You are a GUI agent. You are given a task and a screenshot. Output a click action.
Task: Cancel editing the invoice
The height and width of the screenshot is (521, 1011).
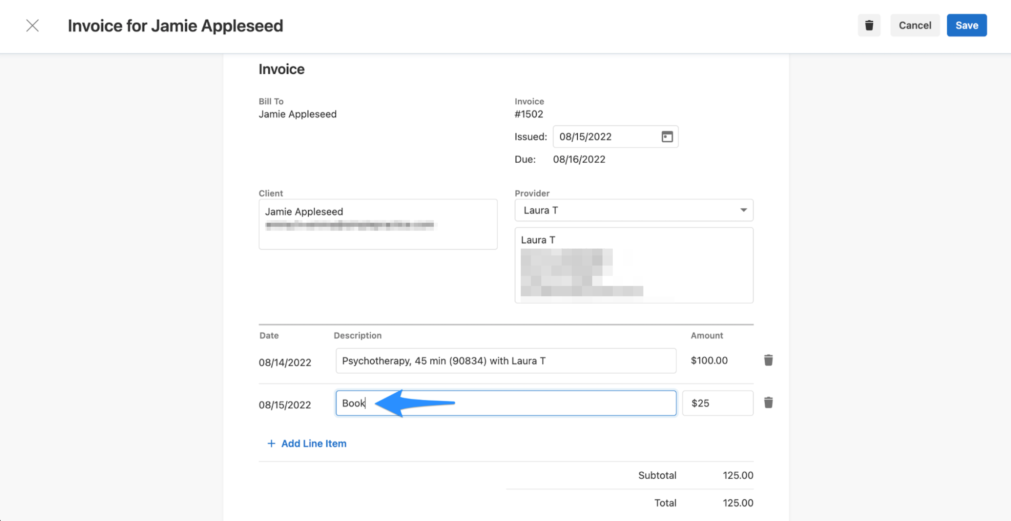click(915, 25)
